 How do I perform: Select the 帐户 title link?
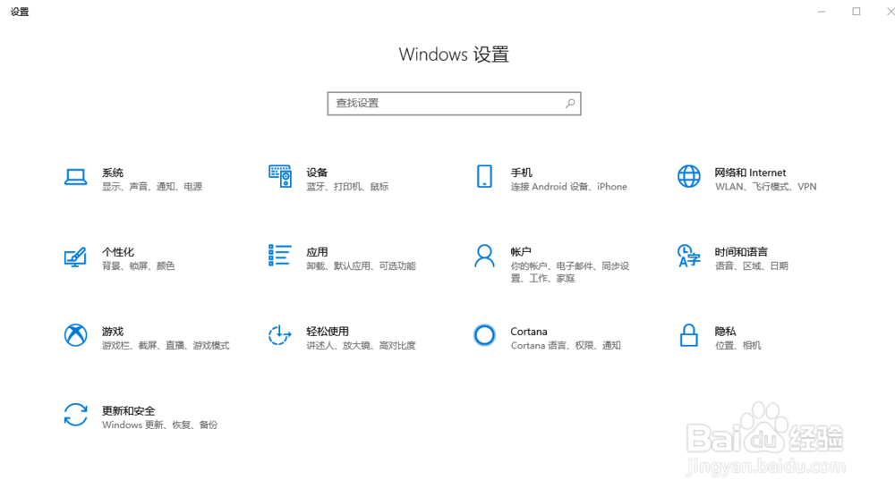pyautogui.click(x=521, y=252)
